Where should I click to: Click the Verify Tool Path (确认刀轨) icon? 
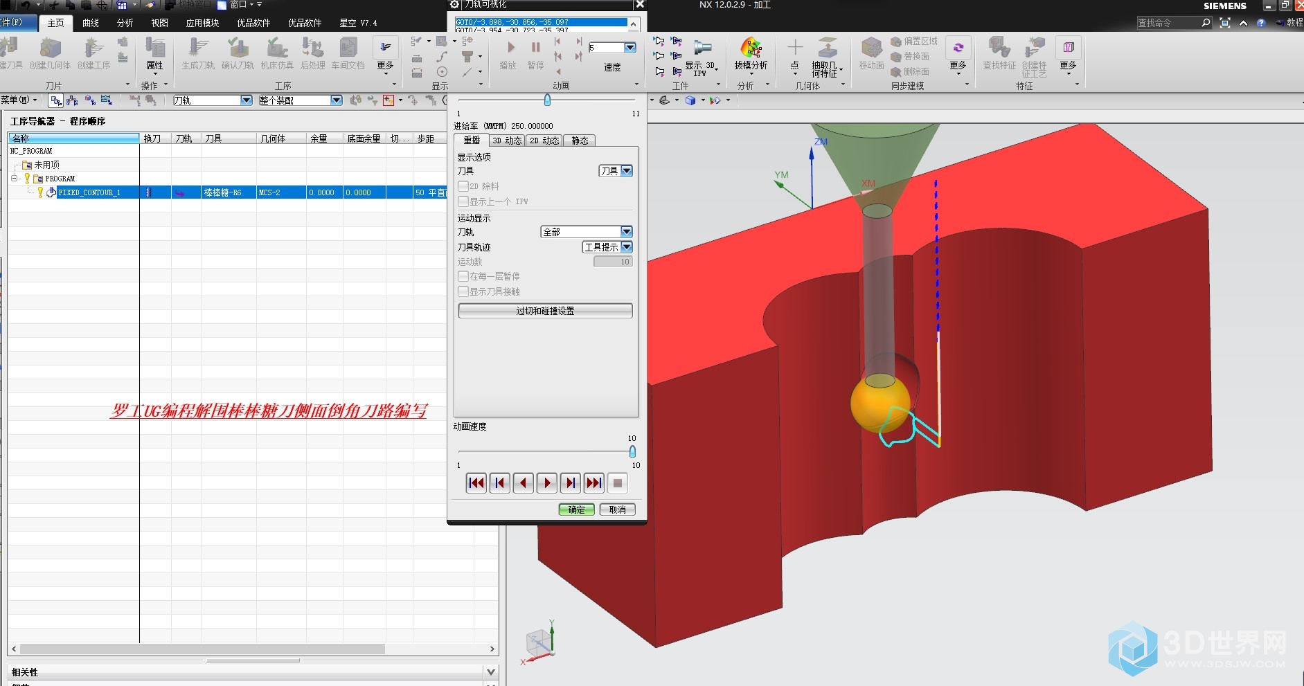pos(238,48)
